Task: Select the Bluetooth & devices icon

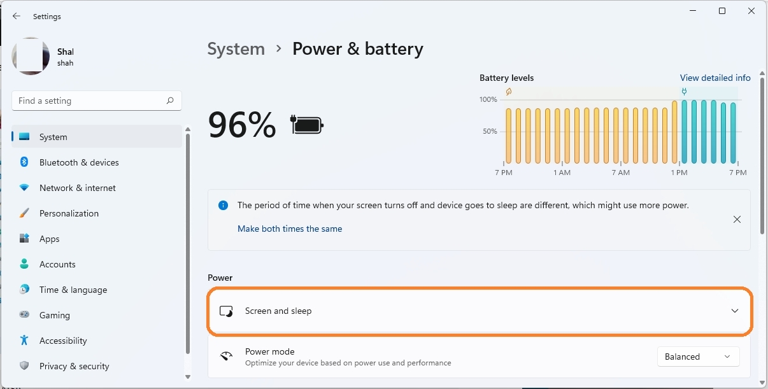Action: [24, 162]
